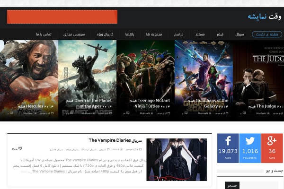Image resolution: width=284 pixels, height=189 pixels.
Task: Go to the صفحه ی نخست home tab
Action: [267, 34]
